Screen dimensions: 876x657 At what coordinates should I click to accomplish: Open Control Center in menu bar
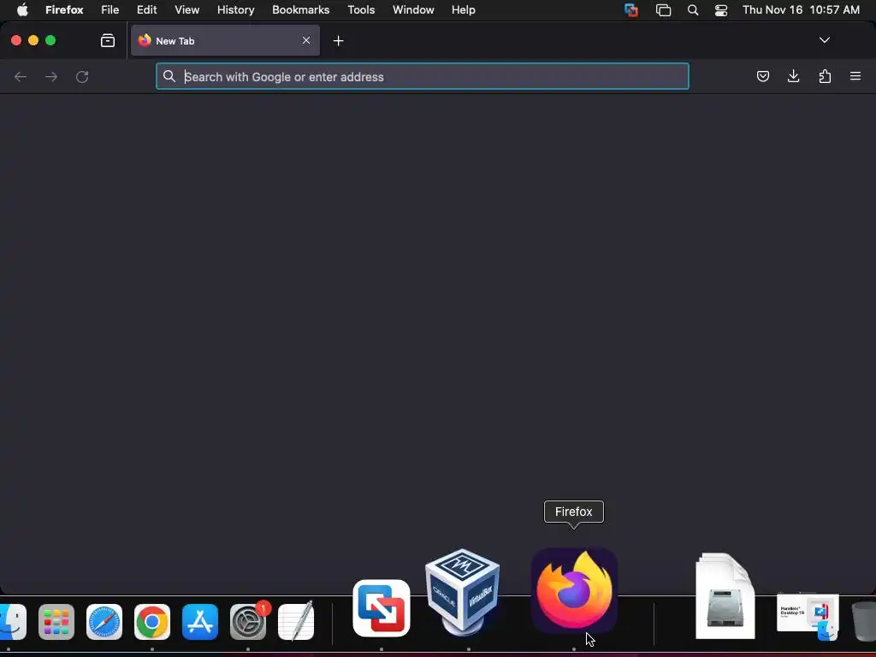pos(721,10)
